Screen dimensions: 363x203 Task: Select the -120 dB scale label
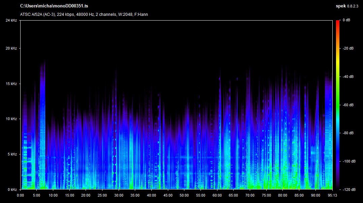pos(349,190)
